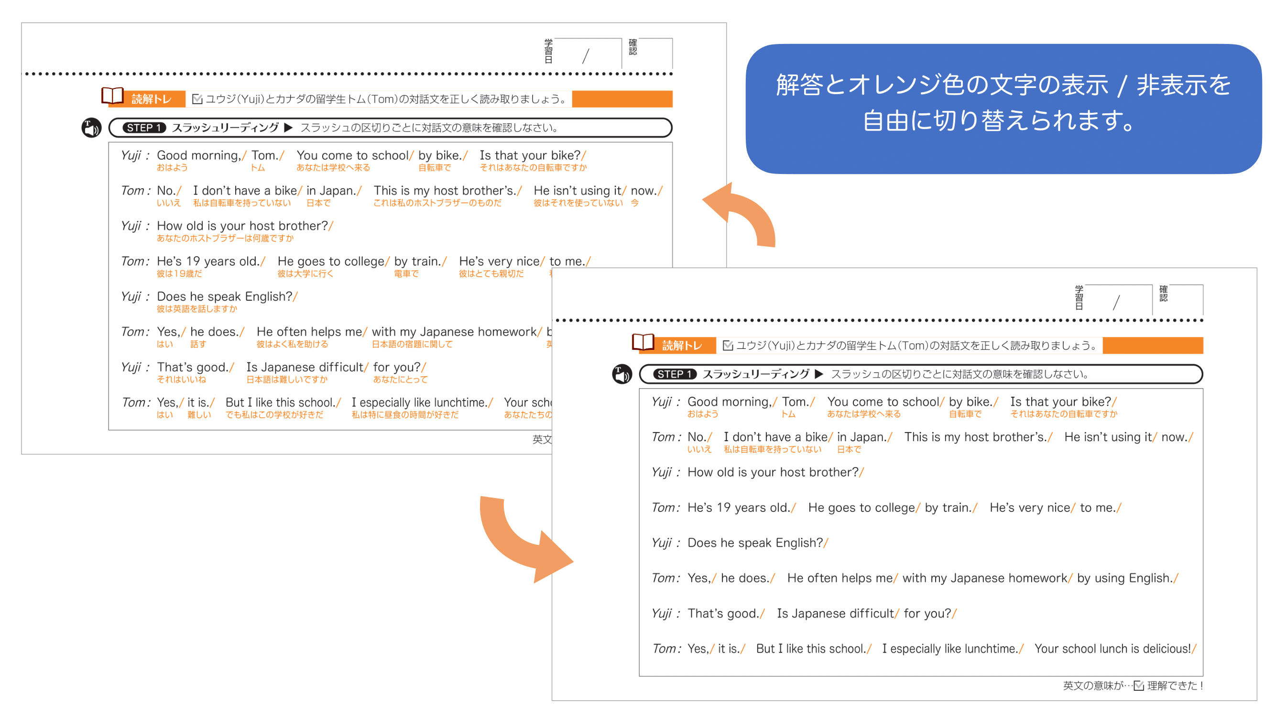The height and width of the screenshot is (717, 1275).
Task: Click the 確認 box on the right sheet
Action: coord(1186,299)
